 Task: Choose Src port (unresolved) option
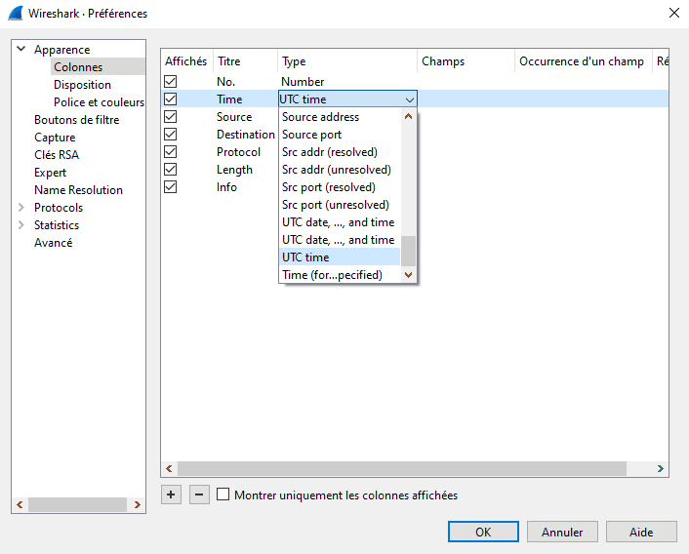(340, 205)
